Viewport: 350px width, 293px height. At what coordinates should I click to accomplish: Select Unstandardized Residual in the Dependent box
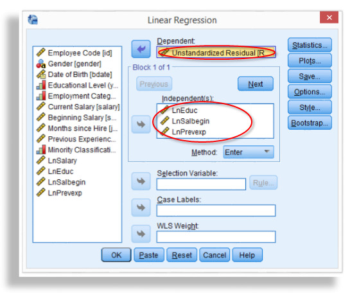pyautogui.click(x=216, y=52)
